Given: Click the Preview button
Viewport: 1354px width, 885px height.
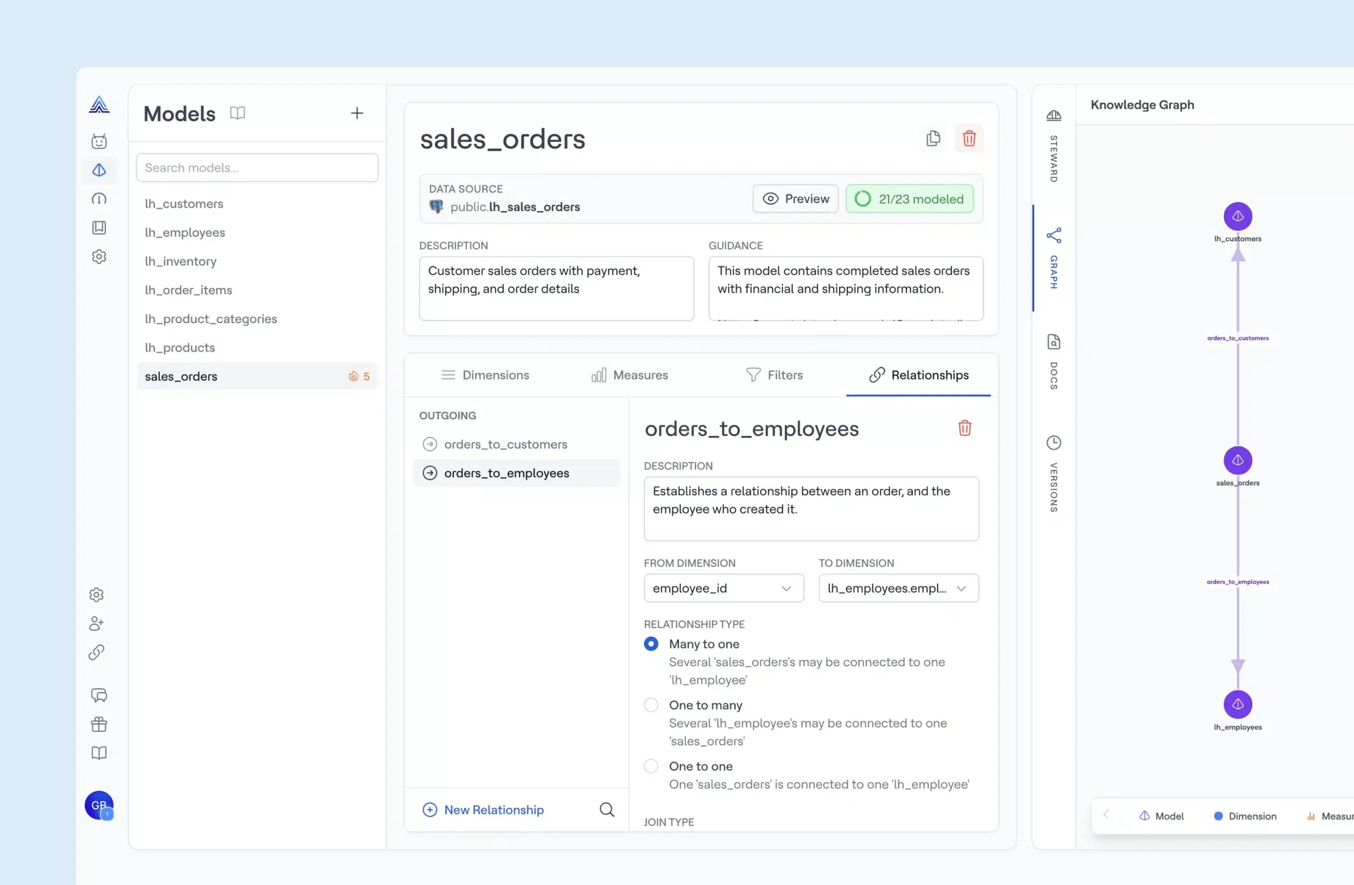Looking at the screenshot, I should coord(795,198).
